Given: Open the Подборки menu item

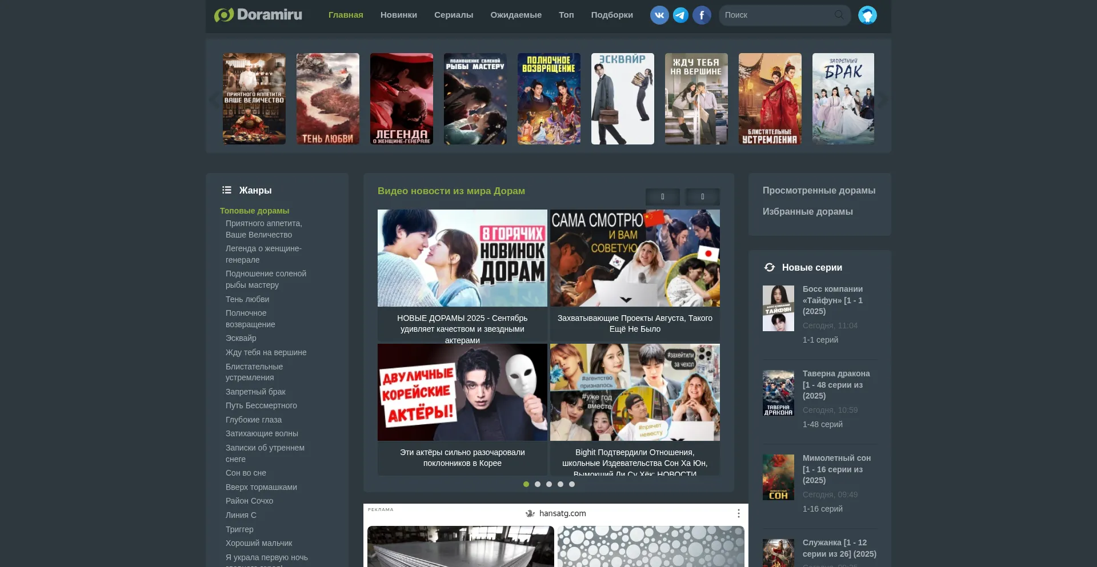Looking at the screenshot, I should (x=612, y=15).
